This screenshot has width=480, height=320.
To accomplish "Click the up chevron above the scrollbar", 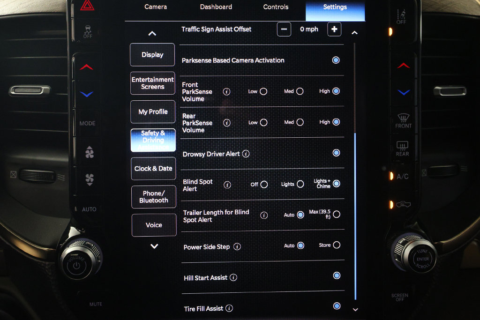I will click(354, 32).
